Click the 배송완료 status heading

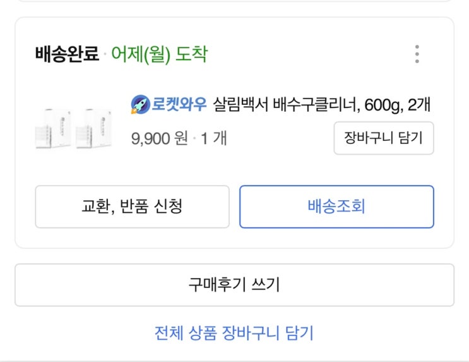pos(67,55)
